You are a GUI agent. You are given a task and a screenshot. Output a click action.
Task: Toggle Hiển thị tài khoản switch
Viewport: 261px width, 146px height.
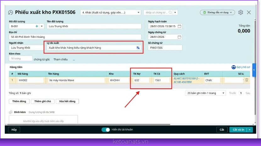[106, 130]
